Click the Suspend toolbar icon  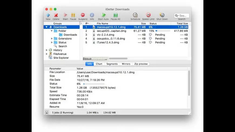pos(83,15)
